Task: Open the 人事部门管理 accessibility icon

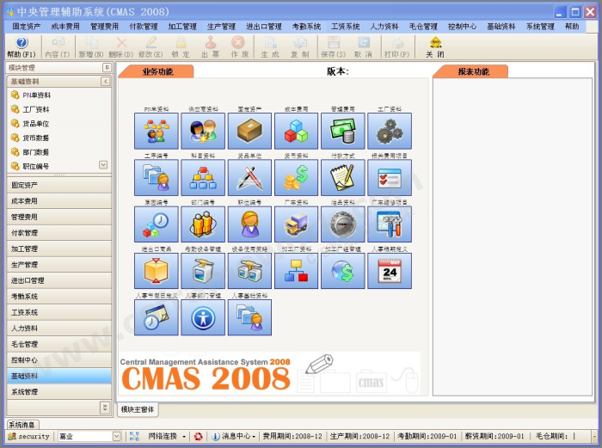Action: (x=203, y=316)
